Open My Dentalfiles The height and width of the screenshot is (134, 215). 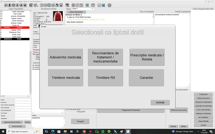coord(203,117)
